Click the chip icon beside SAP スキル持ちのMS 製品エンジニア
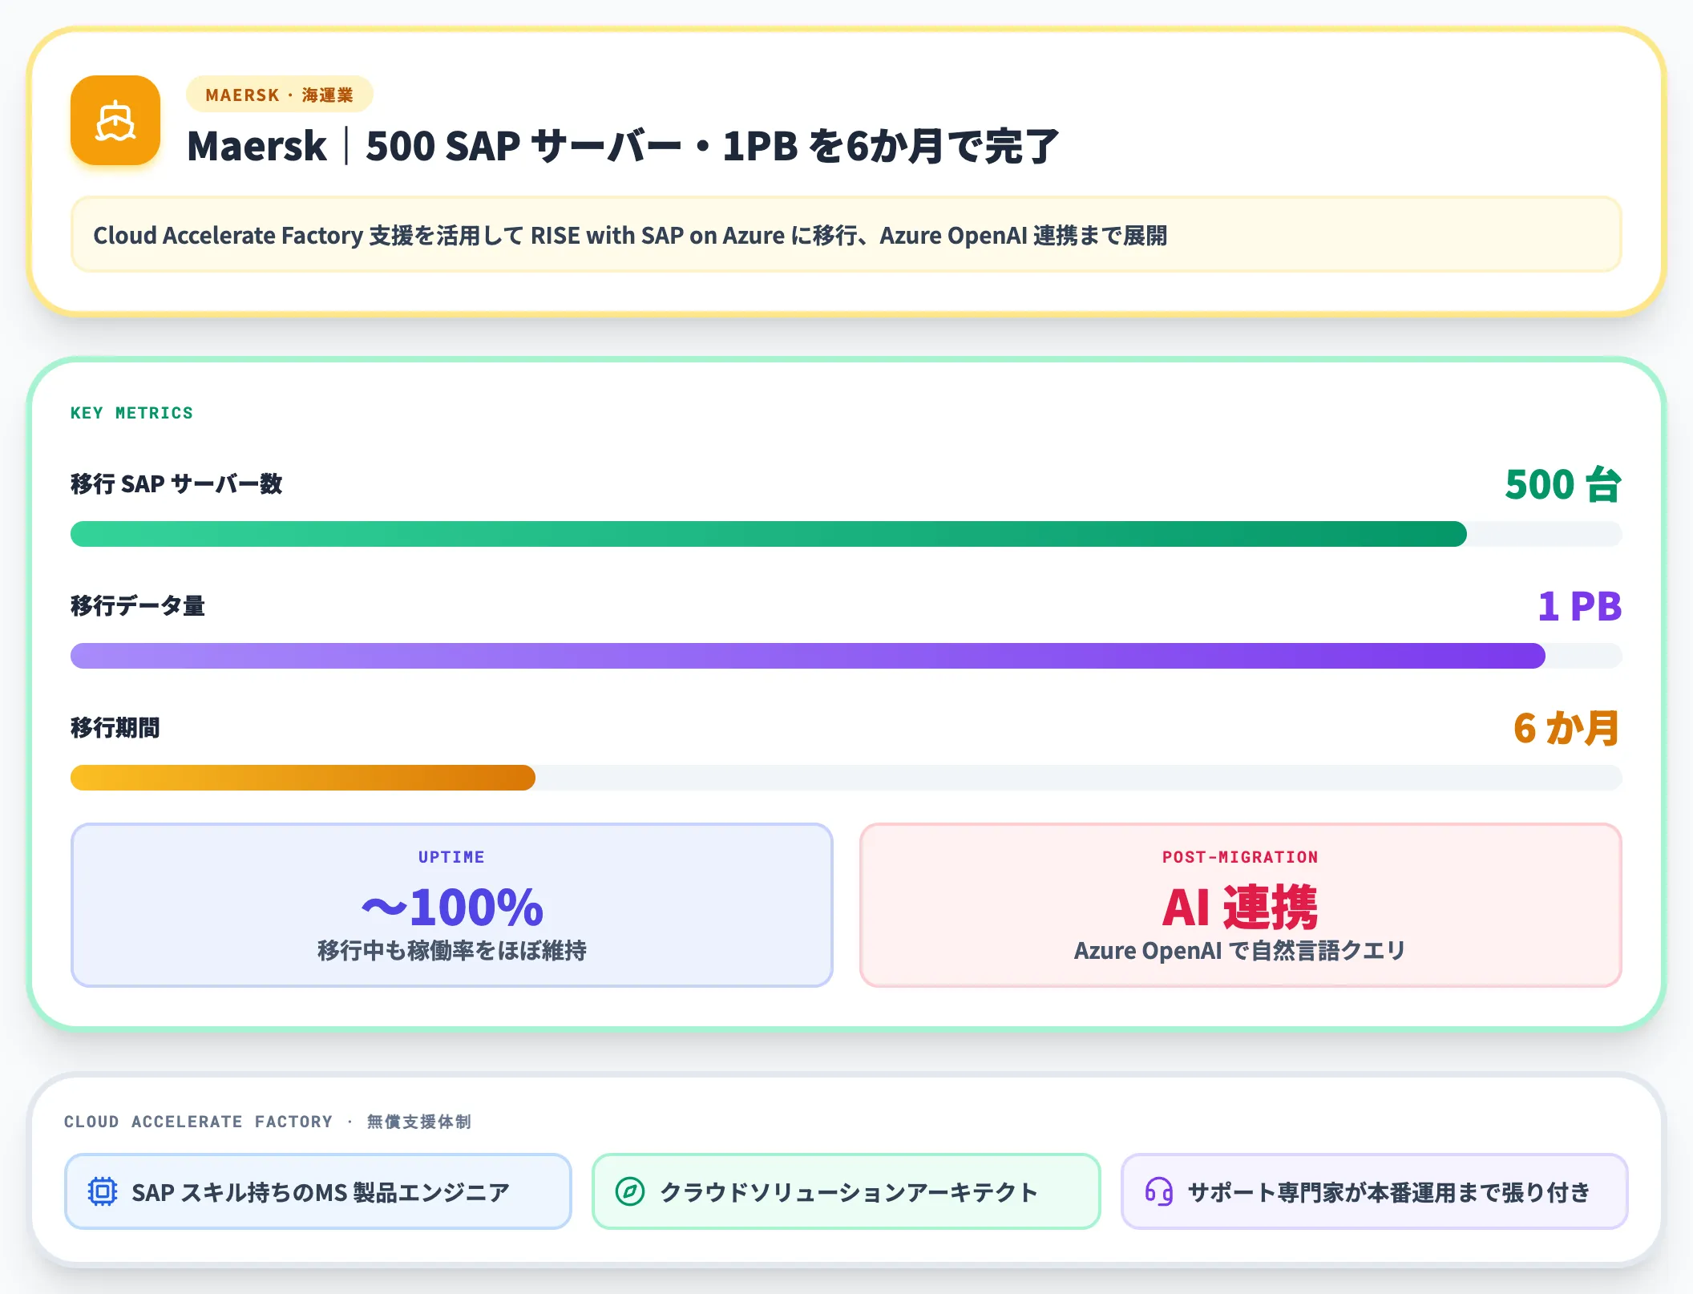Image resolution: width=1693 pixels, height=1294 pixels. point(103,1191)
